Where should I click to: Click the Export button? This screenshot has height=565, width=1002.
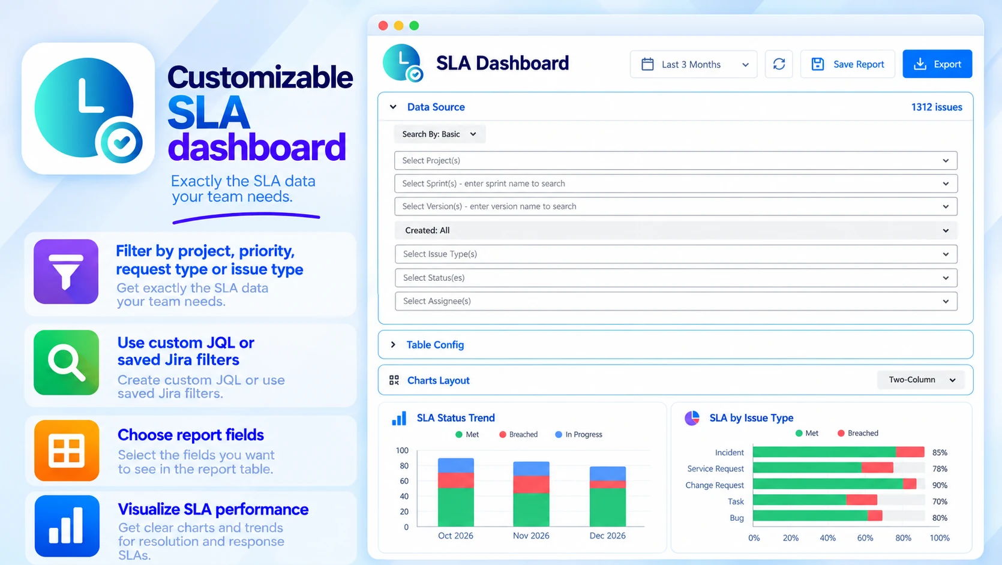click(x=937, y=64)
